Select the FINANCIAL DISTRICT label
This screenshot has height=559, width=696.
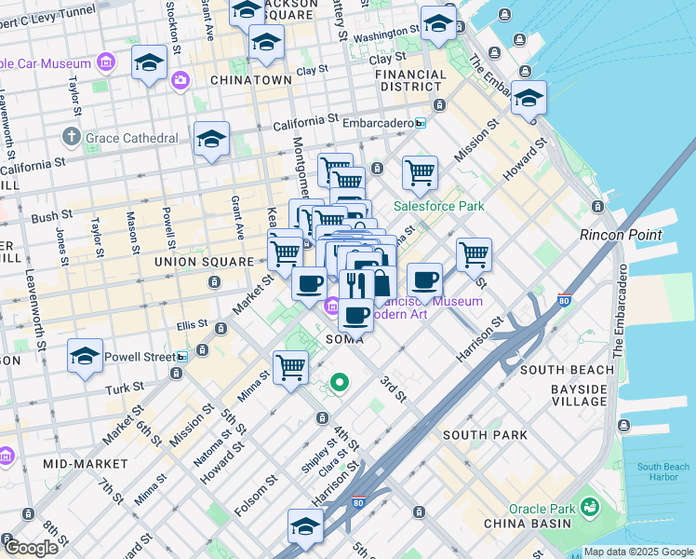(x=410, y=80)
